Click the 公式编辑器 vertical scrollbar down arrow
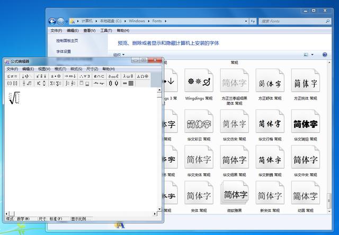 [159, 209]
